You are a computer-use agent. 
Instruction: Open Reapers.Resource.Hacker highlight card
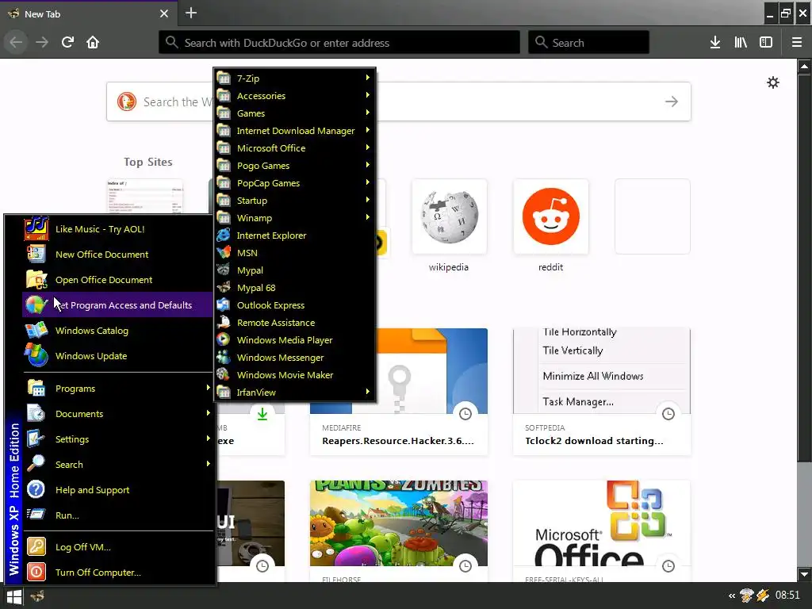[399, 392]
